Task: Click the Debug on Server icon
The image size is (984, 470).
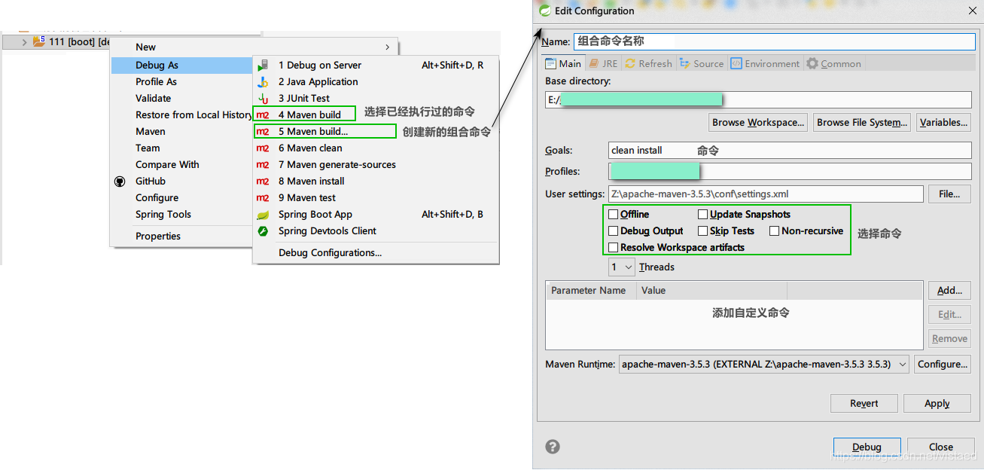Action: [263, 66]
